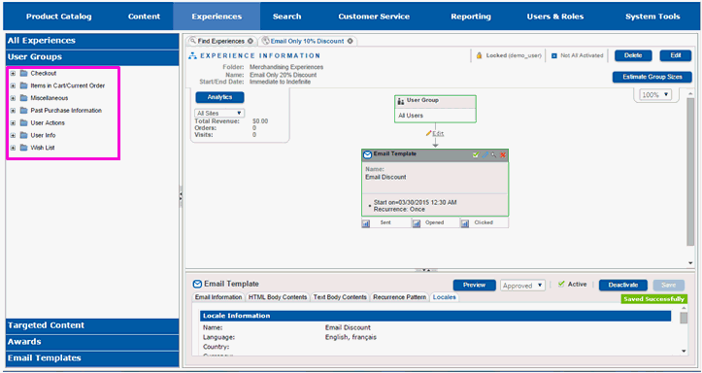Viewport: 702px width, 373px height.
Task: Expand the Wish List folder
Action: (13, 148)
